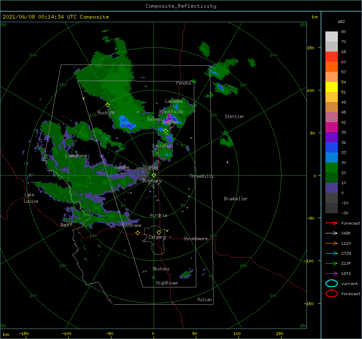Image resolution: width=362 pixels, height=339 pixels.
Task: Click the orange 111V arrow legend icon
Action: [332, 243]
